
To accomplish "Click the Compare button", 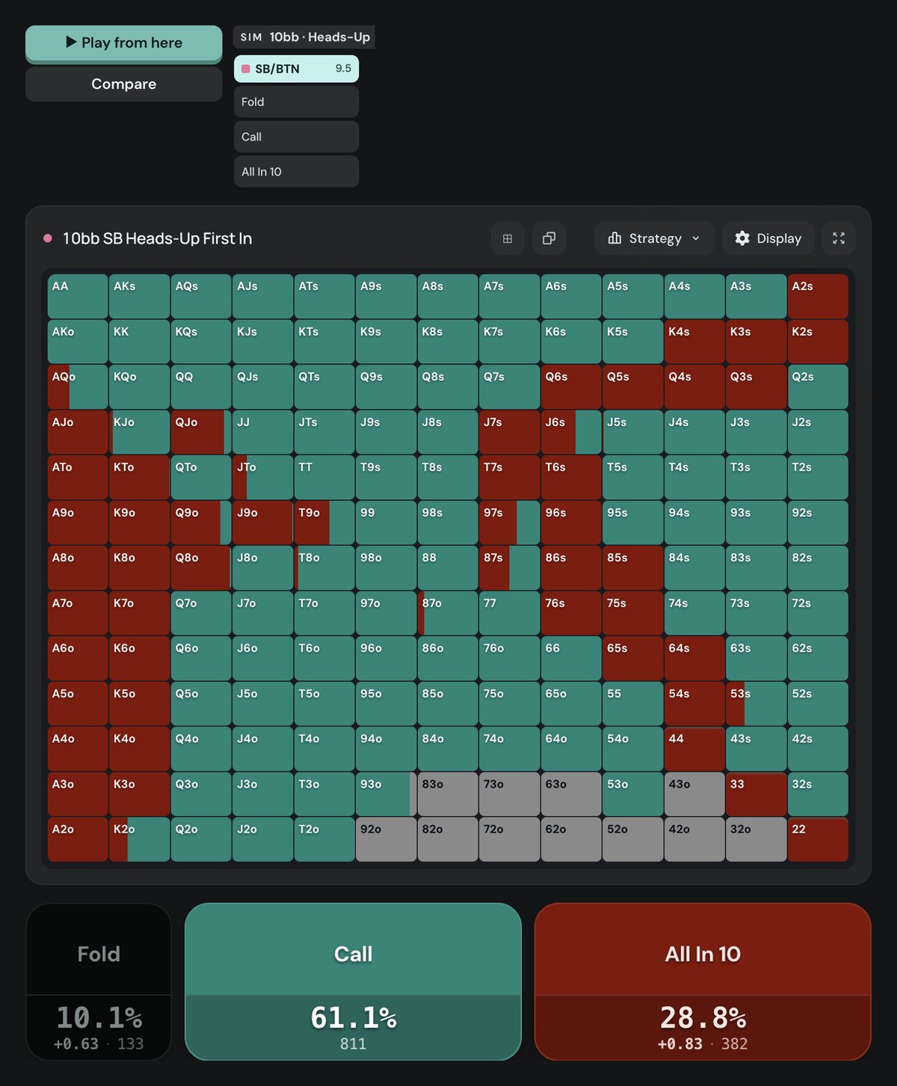I will coord(124,84).
